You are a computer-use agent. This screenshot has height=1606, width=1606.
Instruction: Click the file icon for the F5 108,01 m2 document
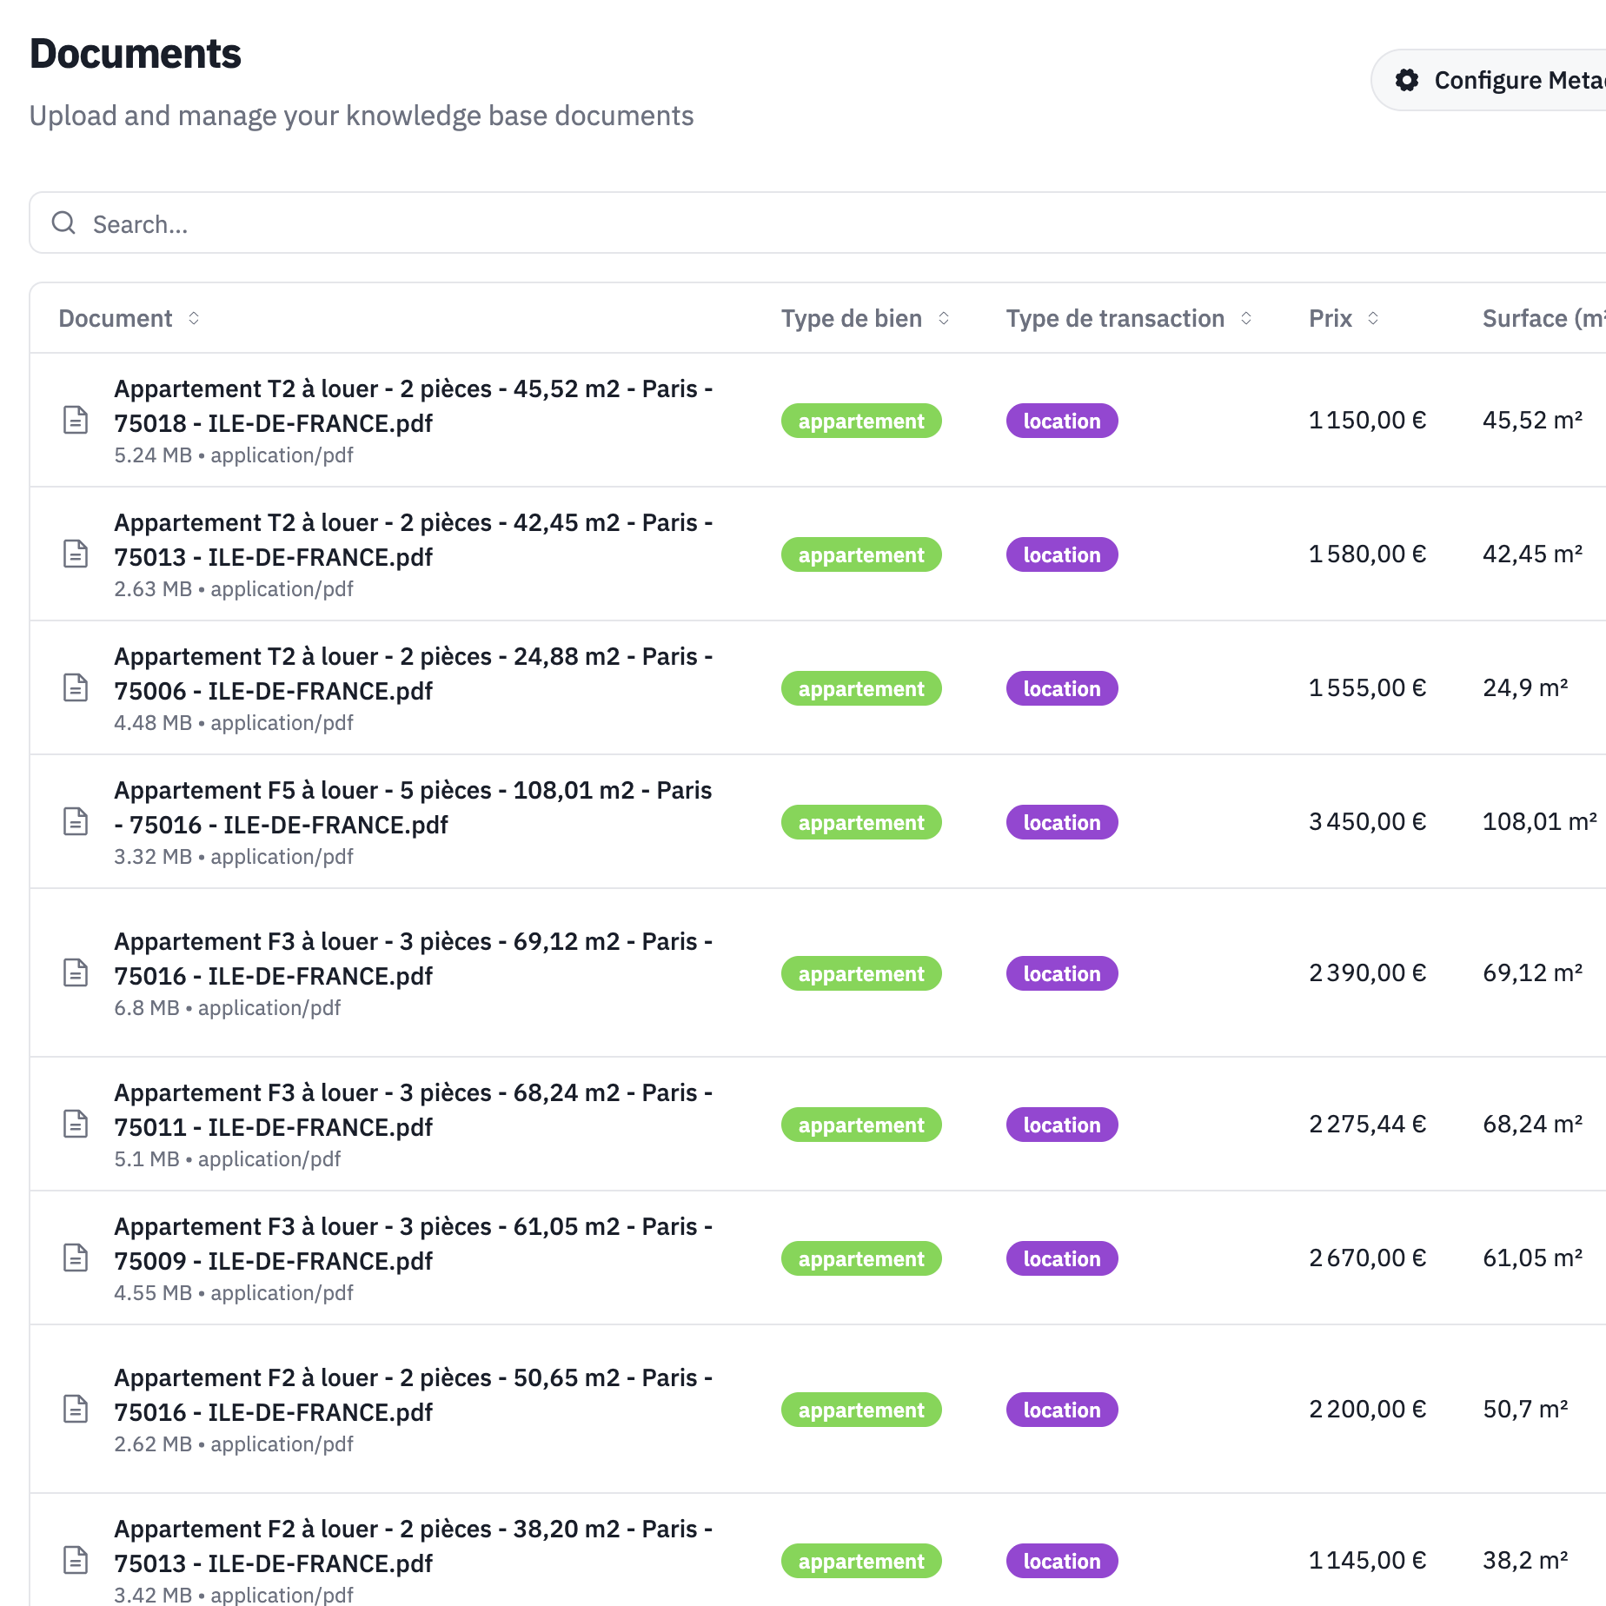[x=76, y=820]
